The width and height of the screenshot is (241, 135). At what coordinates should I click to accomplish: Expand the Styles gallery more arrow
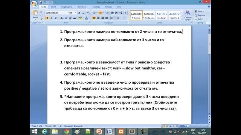coord(182,19)
